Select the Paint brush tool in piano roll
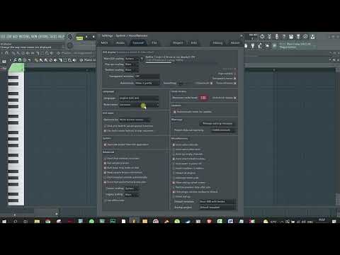 coord(41,60)
